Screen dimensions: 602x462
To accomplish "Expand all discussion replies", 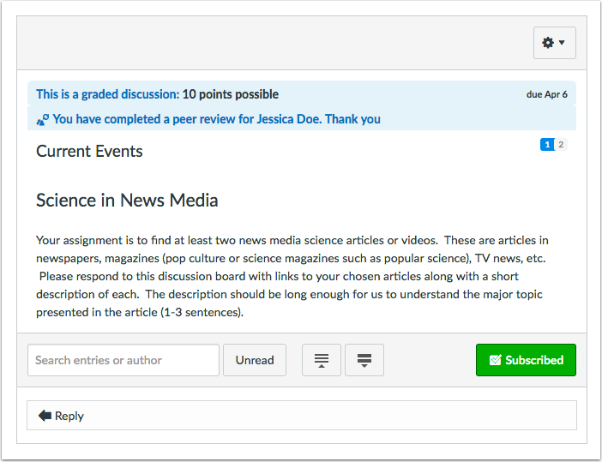I will coord(364,360).
